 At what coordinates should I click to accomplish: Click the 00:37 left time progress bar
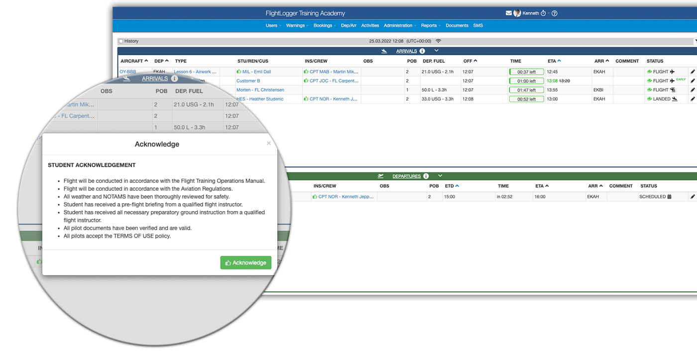[x=526, y=72]
